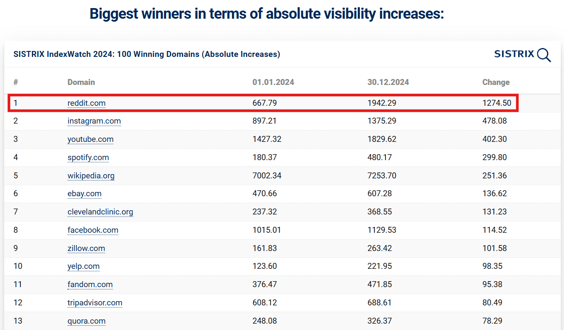
Task: Click the Change column header
Action: (x=496, y=82)
